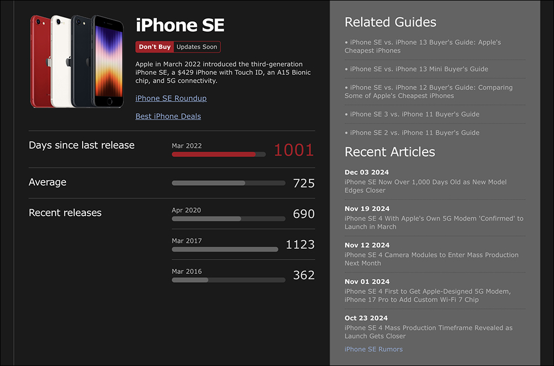Click the iPhone SE page title
This screenshot has width=554, height=366.
tap(180, 25)
